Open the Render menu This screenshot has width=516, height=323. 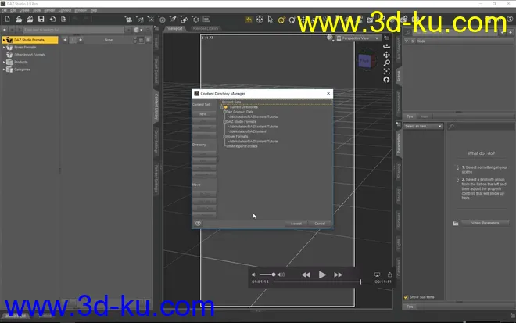48,10
